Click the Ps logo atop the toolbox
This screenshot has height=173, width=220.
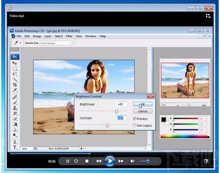[15, 57]
